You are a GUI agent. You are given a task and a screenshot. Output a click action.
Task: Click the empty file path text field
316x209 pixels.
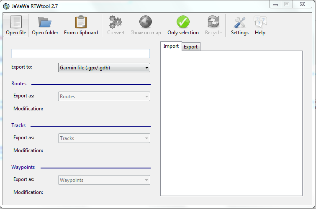point(80,54)
